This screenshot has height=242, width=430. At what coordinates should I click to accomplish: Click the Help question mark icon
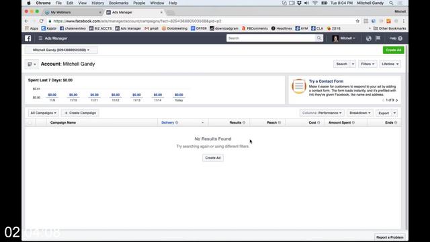400,38
